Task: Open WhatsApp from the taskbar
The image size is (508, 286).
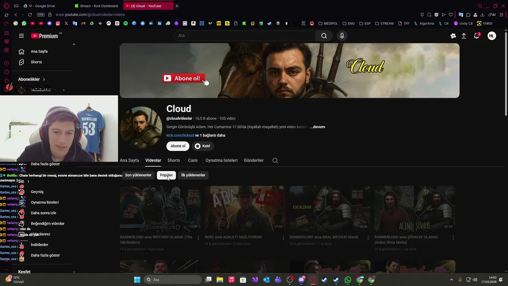Action: coord(348,280)
